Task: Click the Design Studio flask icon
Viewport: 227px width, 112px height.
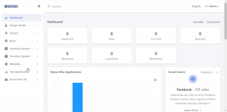Action: (x=6, y=25)
